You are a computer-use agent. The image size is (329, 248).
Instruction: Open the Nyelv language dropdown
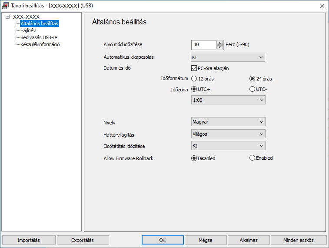(228, 122)
